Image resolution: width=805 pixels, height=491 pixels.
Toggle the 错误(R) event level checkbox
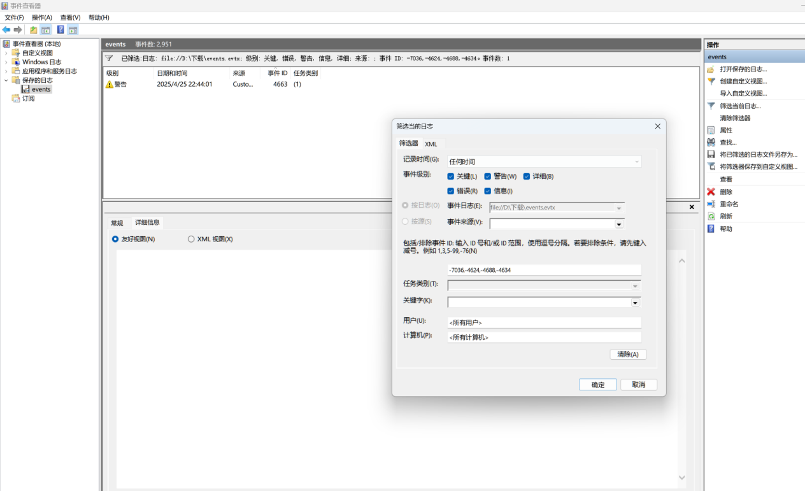point(451,191)
